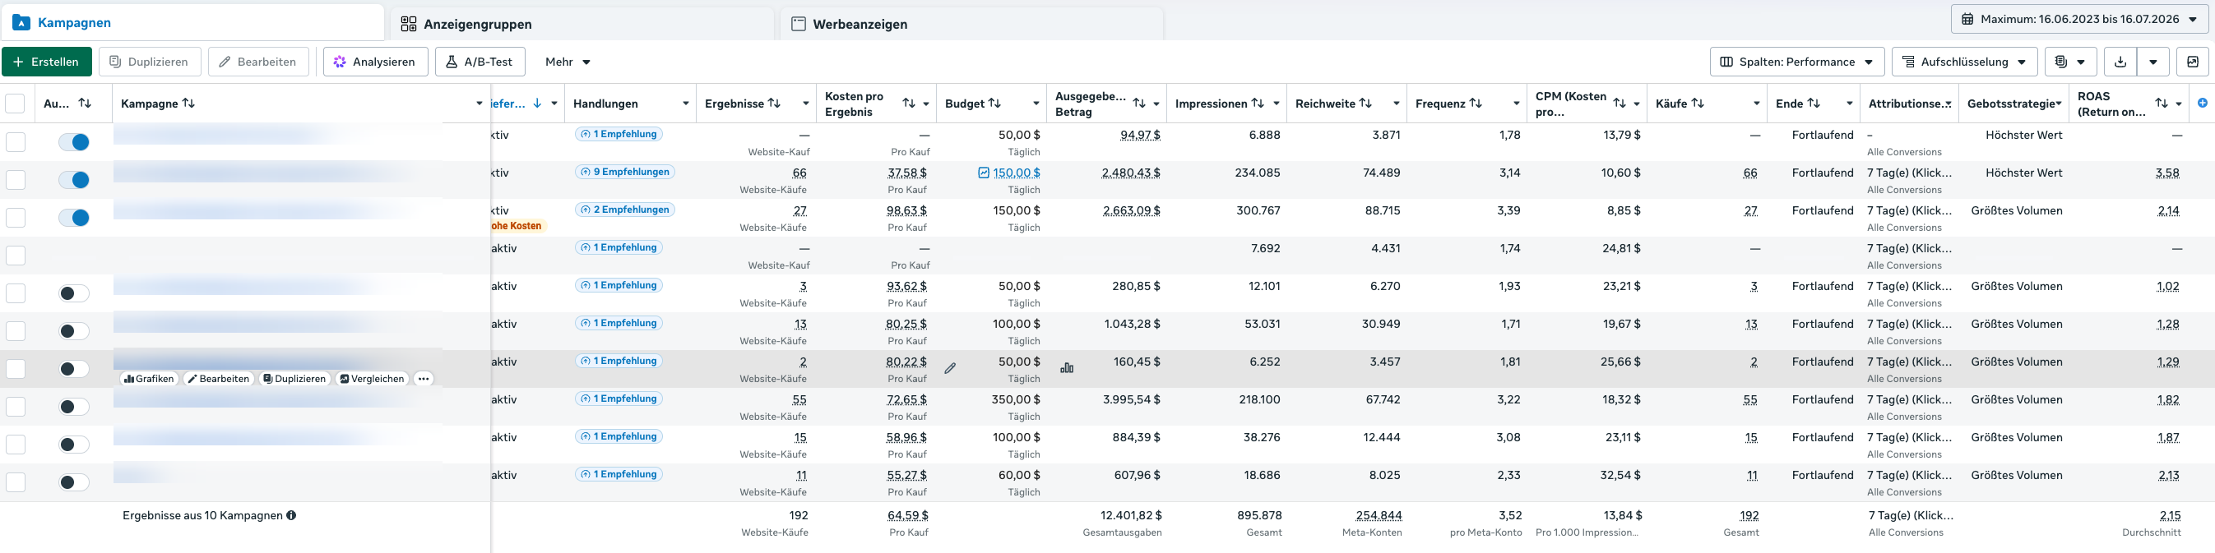This screenshot has width=2215, height=553.
Task: Activate the campaign with 3.995,54 $ spent
Action: (74, 407)
